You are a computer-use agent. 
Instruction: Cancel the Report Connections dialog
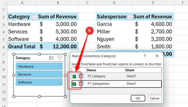(x=155, y=98)
